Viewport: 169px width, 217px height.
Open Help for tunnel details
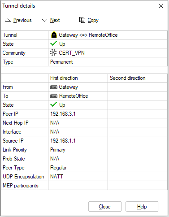(x=142, y=207)
